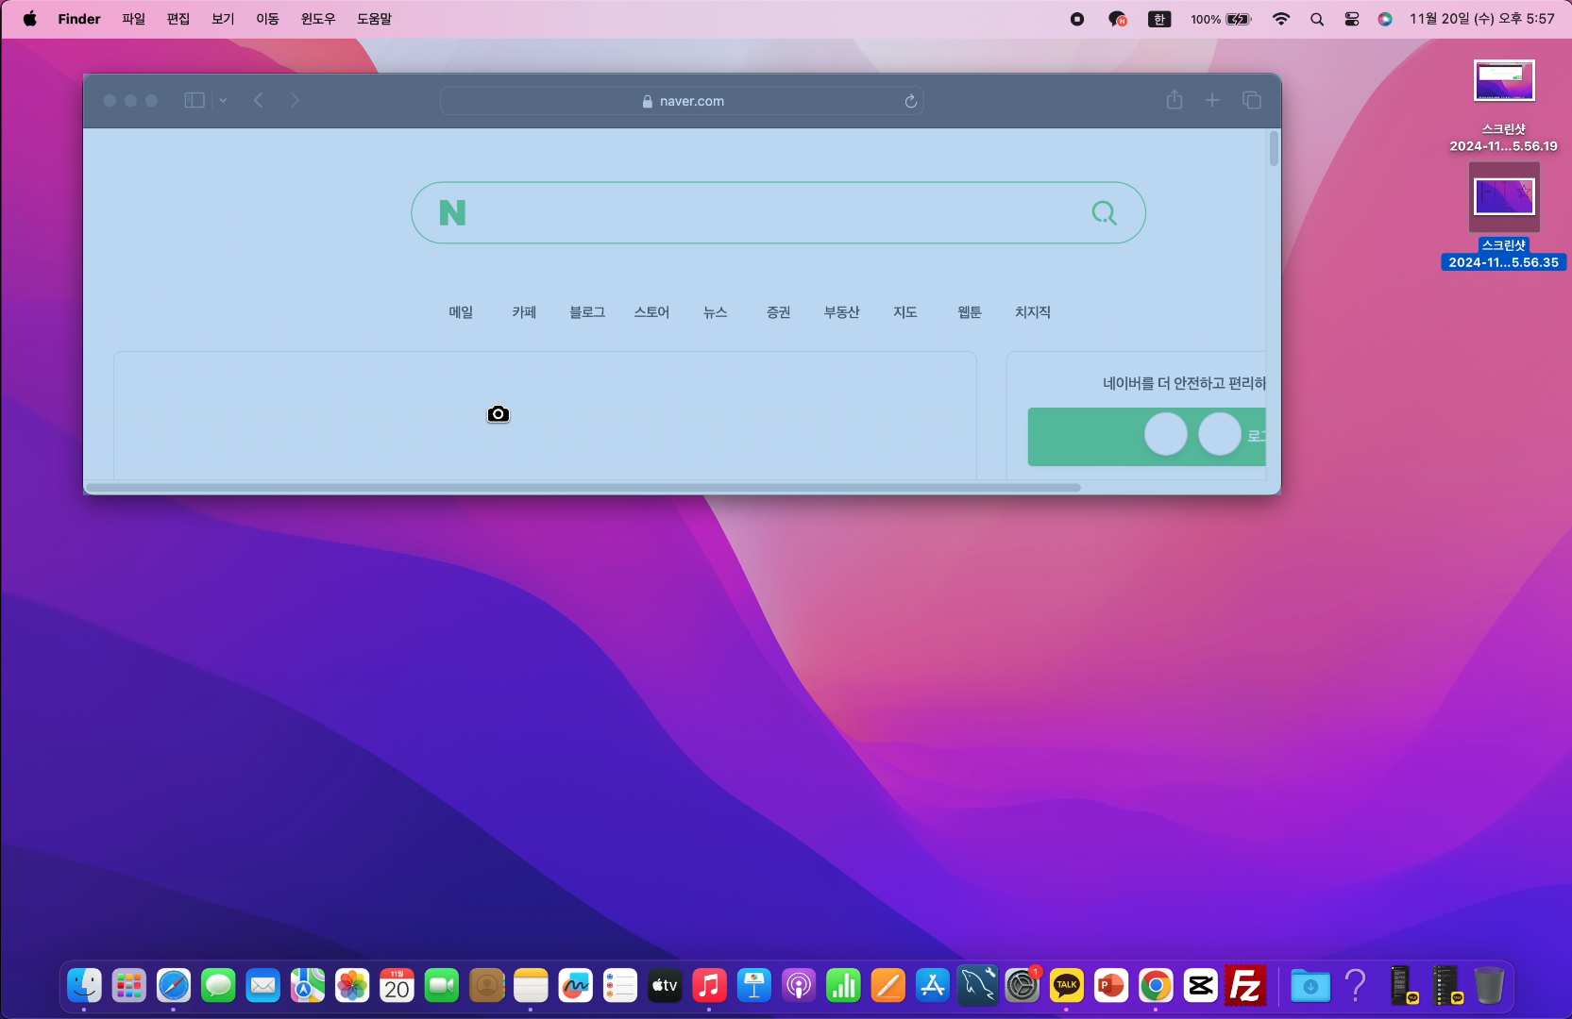1572x1019 pixels.
Task: Select the 스크린샷 2024-11...5.56.35 desktop file
Action: [x=1504, y=216]
